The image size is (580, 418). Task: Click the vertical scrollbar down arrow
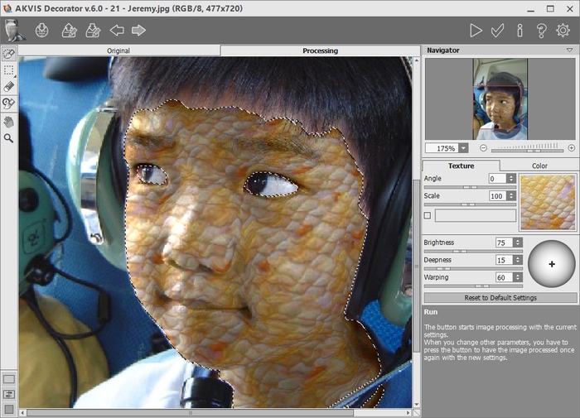417,404
